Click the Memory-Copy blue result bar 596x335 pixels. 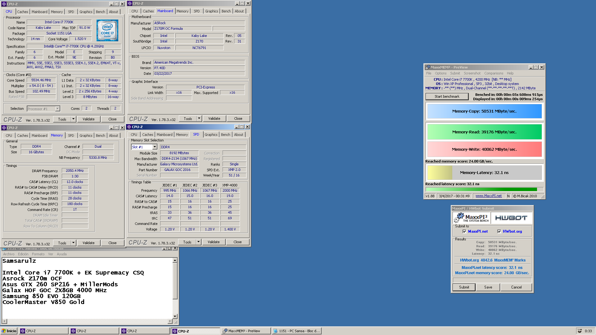click(x=484, y=111)
